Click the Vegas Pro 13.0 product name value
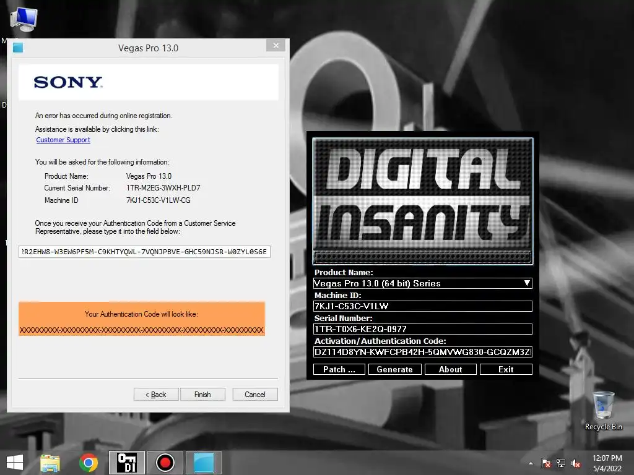This screenshot has height=475, width=634. [x=149, y=176]
